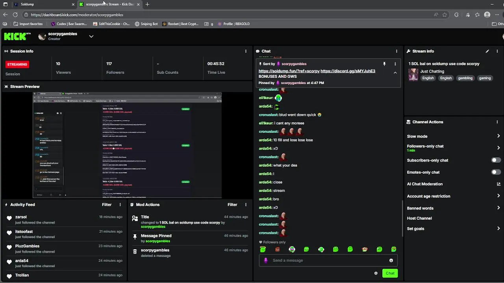Viewport: 504px width, 283px height.
Task: Open Codes Bee Swarm bookmark
Action: (x=69, y=24)
